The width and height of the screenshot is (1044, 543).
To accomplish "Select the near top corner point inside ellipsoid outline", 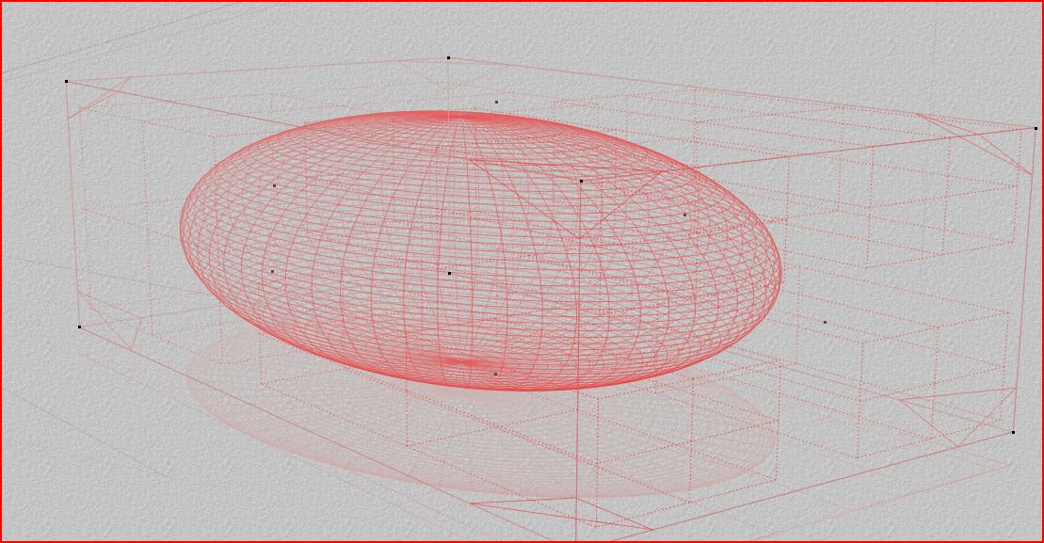I will tap(581, 181).
